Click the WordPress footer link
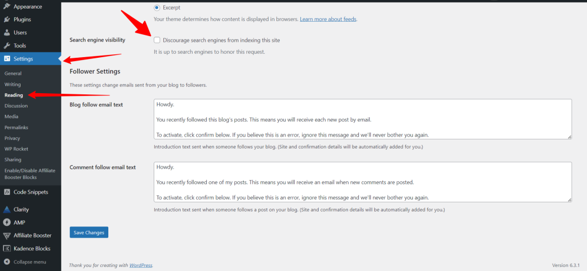 [140, 265]
